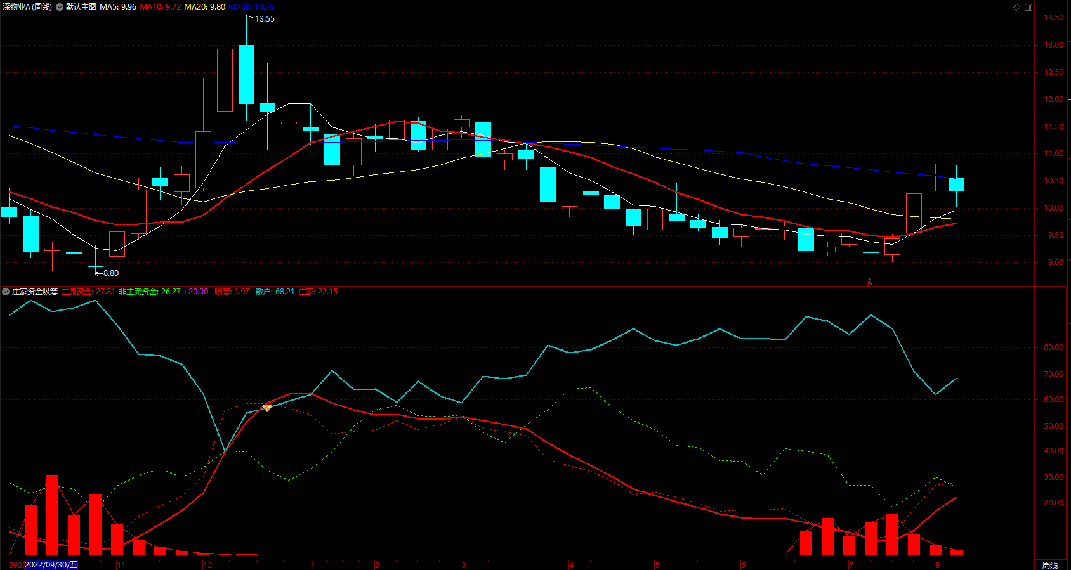
Task: Click the 50.00 indicator axis label
Action: (1054, 426)
